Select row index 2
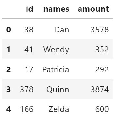Image resolution: width=119 pixels, height=124 pixels. [9, 69]
